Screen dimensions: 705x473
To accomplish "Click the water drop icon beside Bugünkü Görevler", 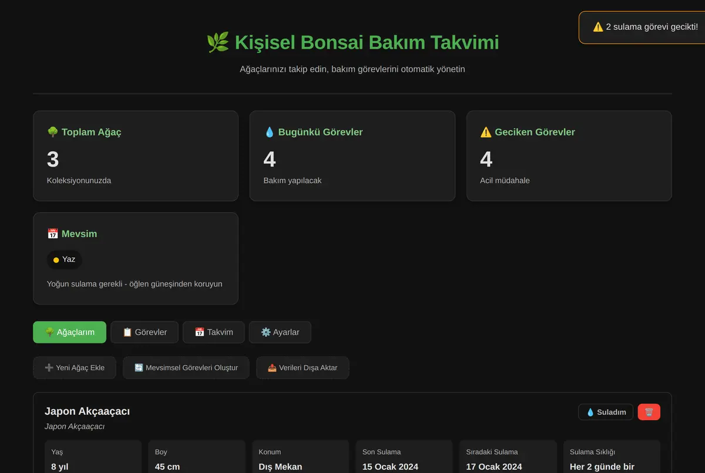I will pyautogui.click(x=270, y=132).
